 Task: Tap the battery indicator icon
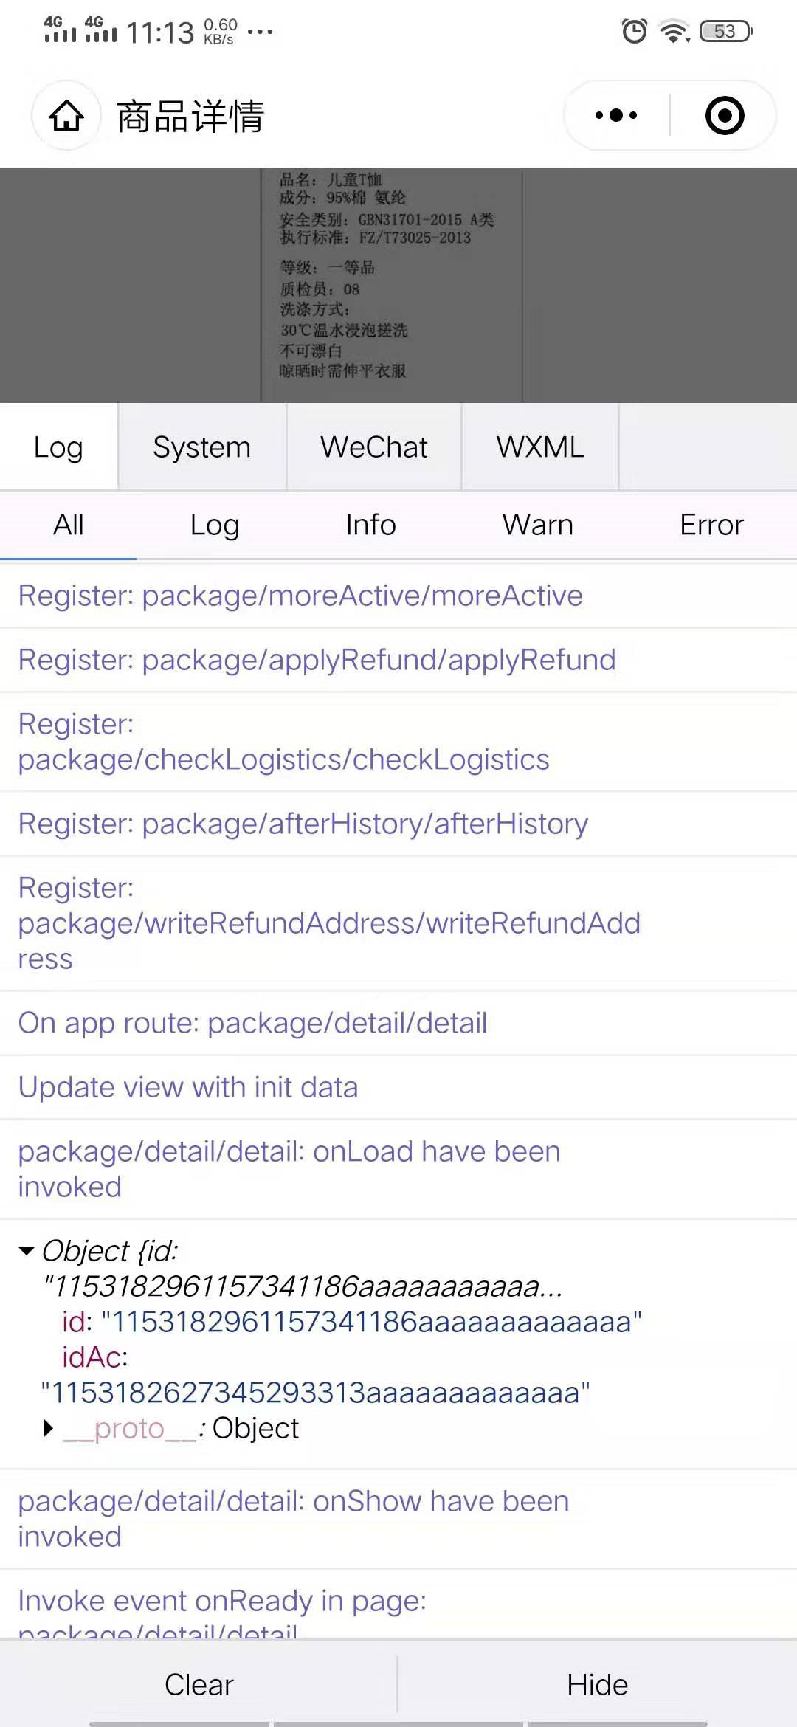725,31
